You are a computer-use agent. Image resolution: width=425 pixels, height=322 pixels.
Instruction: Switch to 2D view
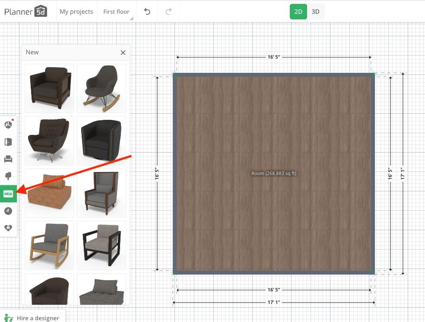click(x=298, y=12)
